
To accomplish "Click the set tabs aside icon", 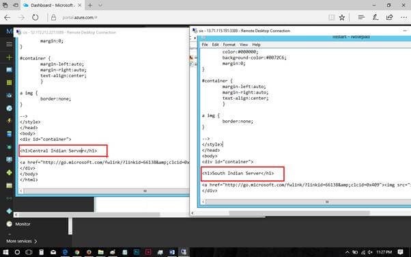I will coord(16,5).
